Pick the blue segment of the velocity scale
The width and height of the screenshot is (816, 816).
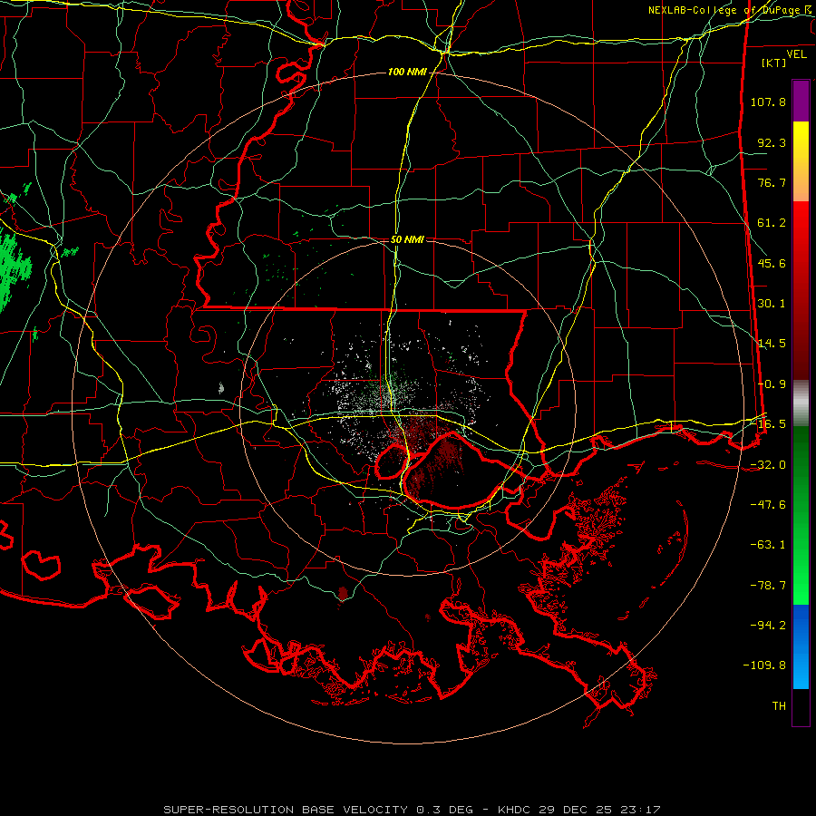click(x=801, y=646)
